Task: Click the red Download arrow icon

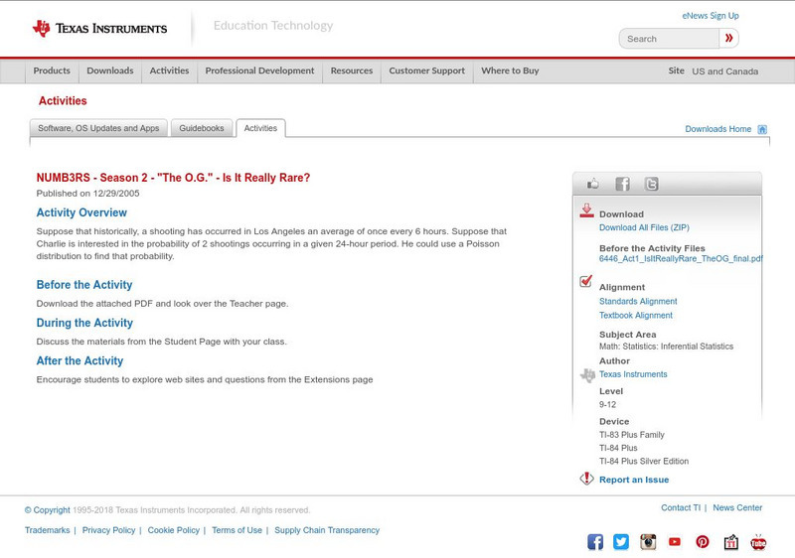Action: 586,210
